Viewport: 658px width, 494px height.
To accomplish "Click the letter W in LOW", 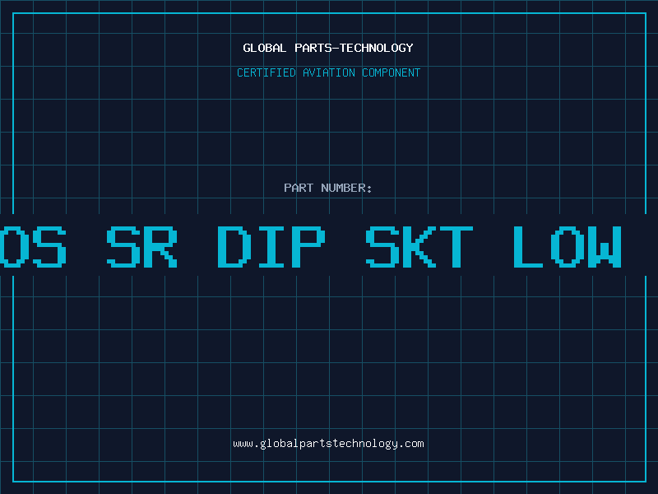I will [605, 246].
